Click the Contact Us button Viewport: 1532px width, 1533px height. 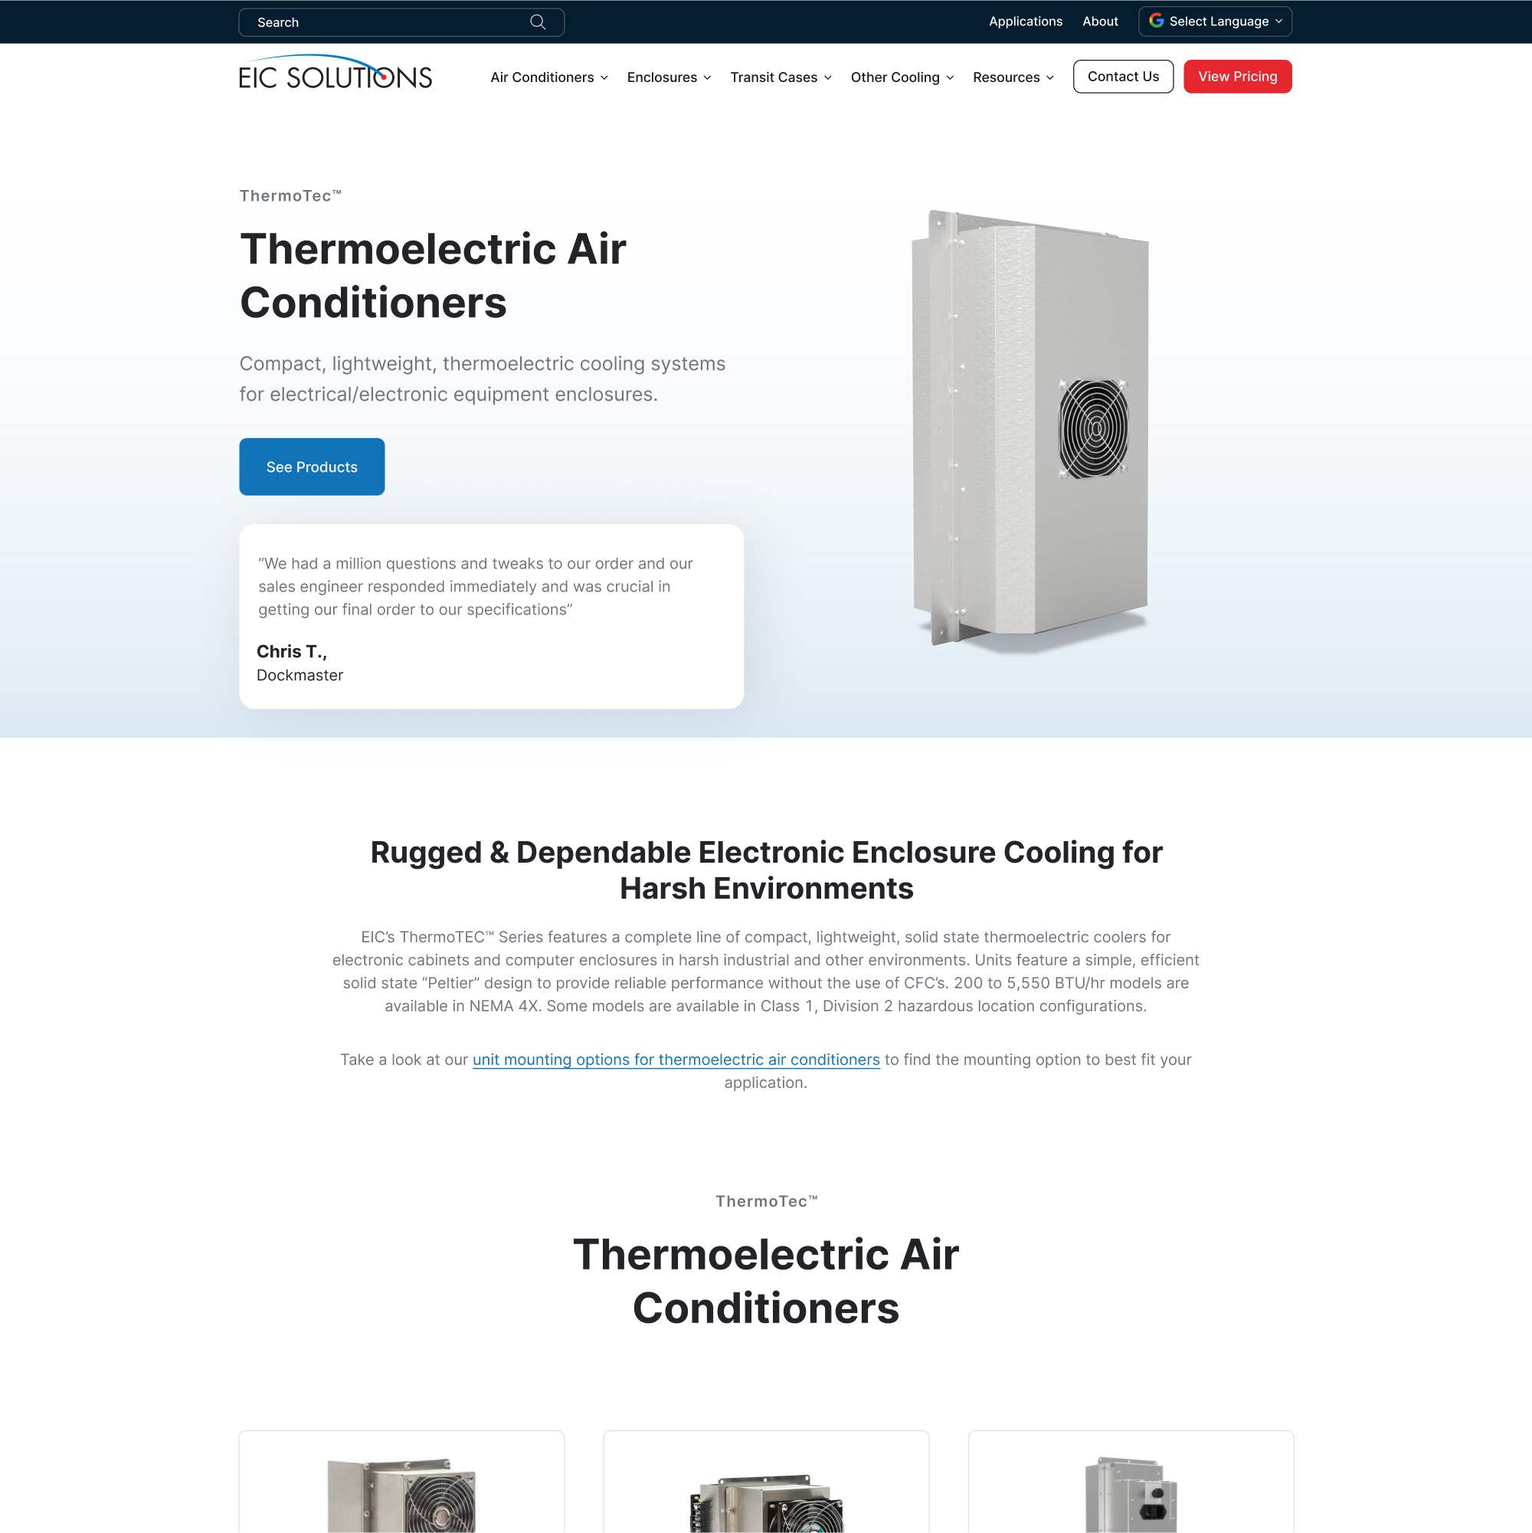[1122, 77]
